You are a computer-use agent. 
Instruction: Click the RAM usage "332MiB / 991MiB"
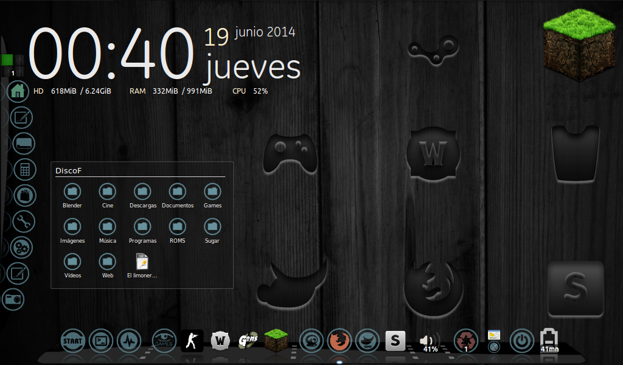pyautogui.click(x=183, y=91)
